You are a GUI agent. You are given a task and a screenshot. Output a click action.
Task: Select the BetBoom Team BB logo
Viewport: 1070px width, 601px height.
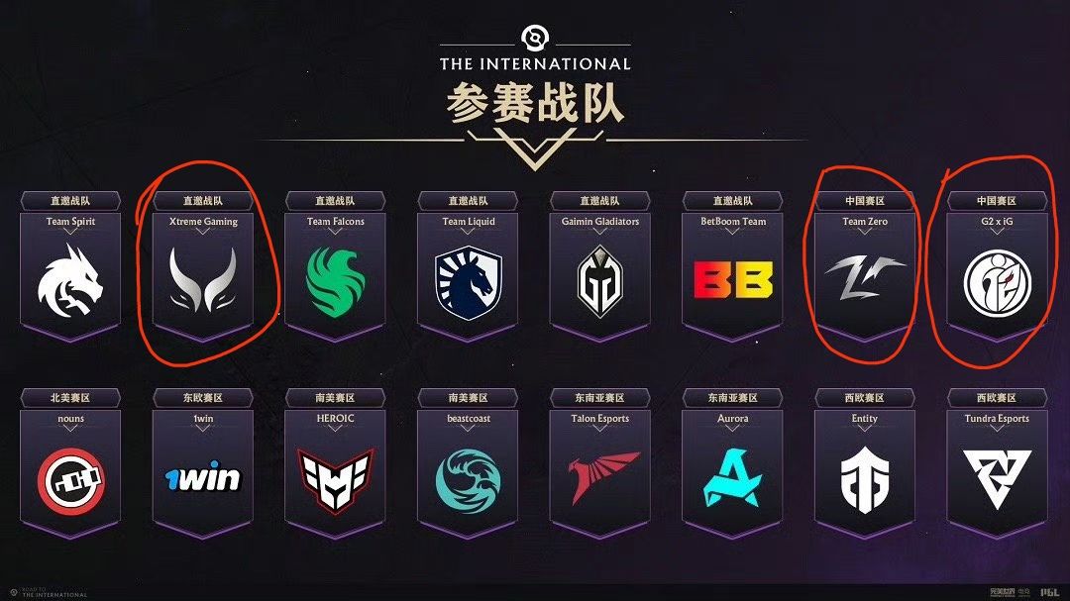[x=733, y=280]
